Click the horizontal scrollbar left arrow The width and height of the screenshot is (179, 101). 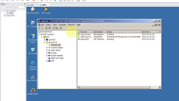[78, 87]
